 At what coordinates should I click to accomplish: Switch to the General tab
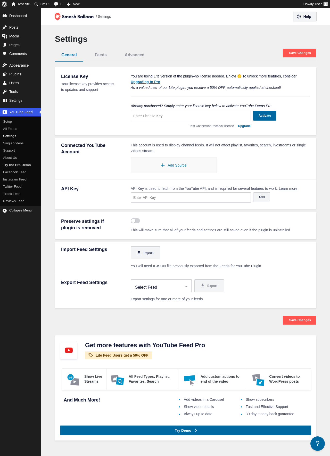pos(69,55)
